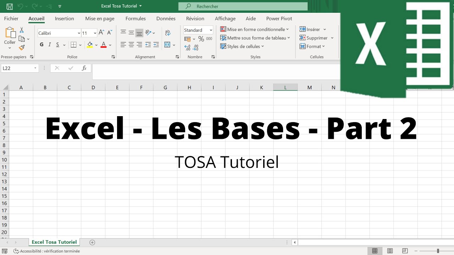Click the Borders icon
This screenshot has width=454, height=255.
click(73, 45)
